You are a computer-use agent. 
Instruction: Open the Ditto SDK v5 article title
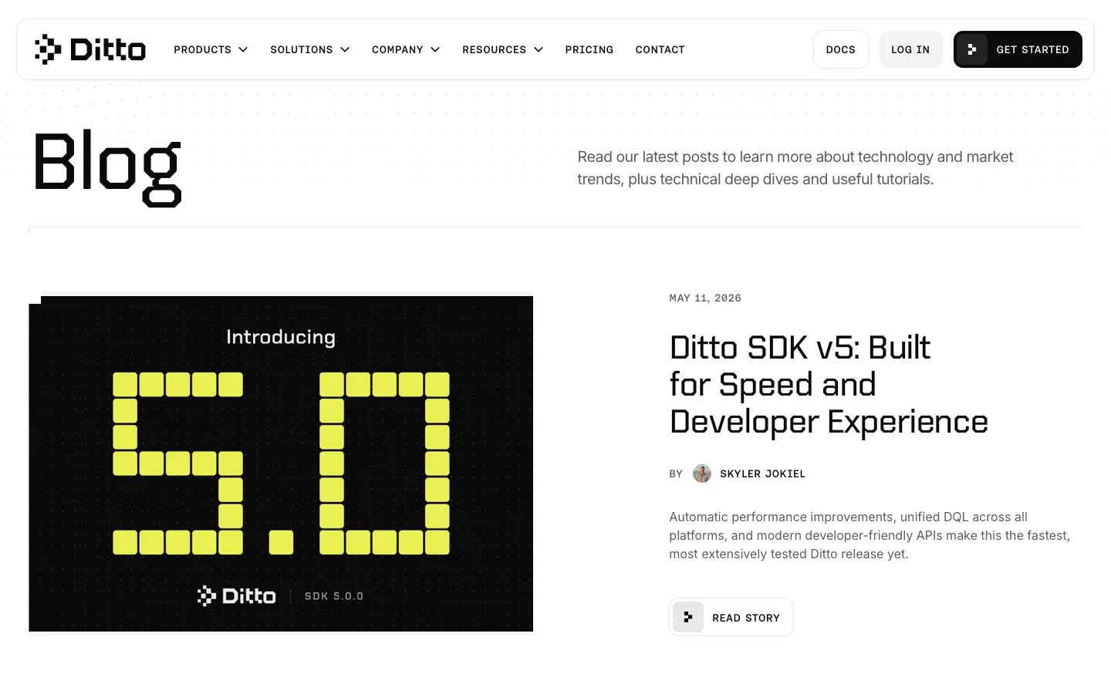(829, 385)
